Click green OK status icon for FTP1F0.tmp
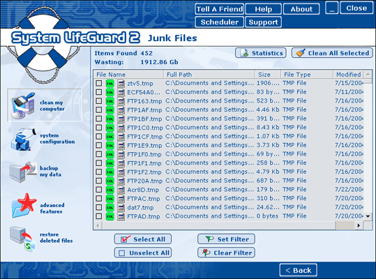376x279 pixels. click(110, 154)
